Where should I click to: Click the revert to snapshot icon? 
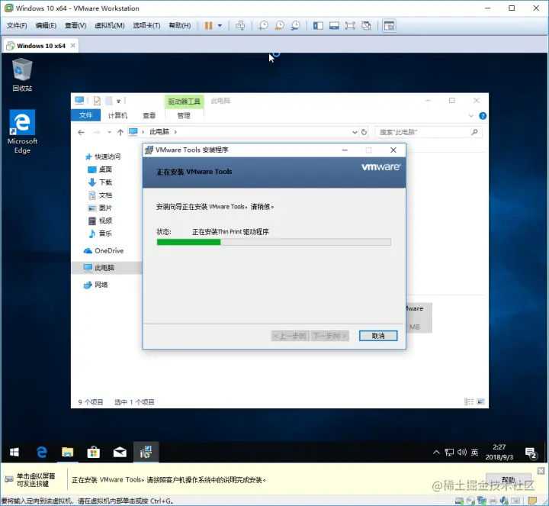(x=279, y=26)
